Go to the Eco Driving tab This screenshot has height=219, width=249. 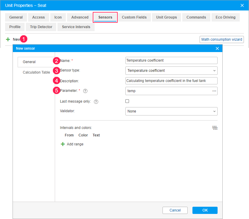tap(225, 17)
